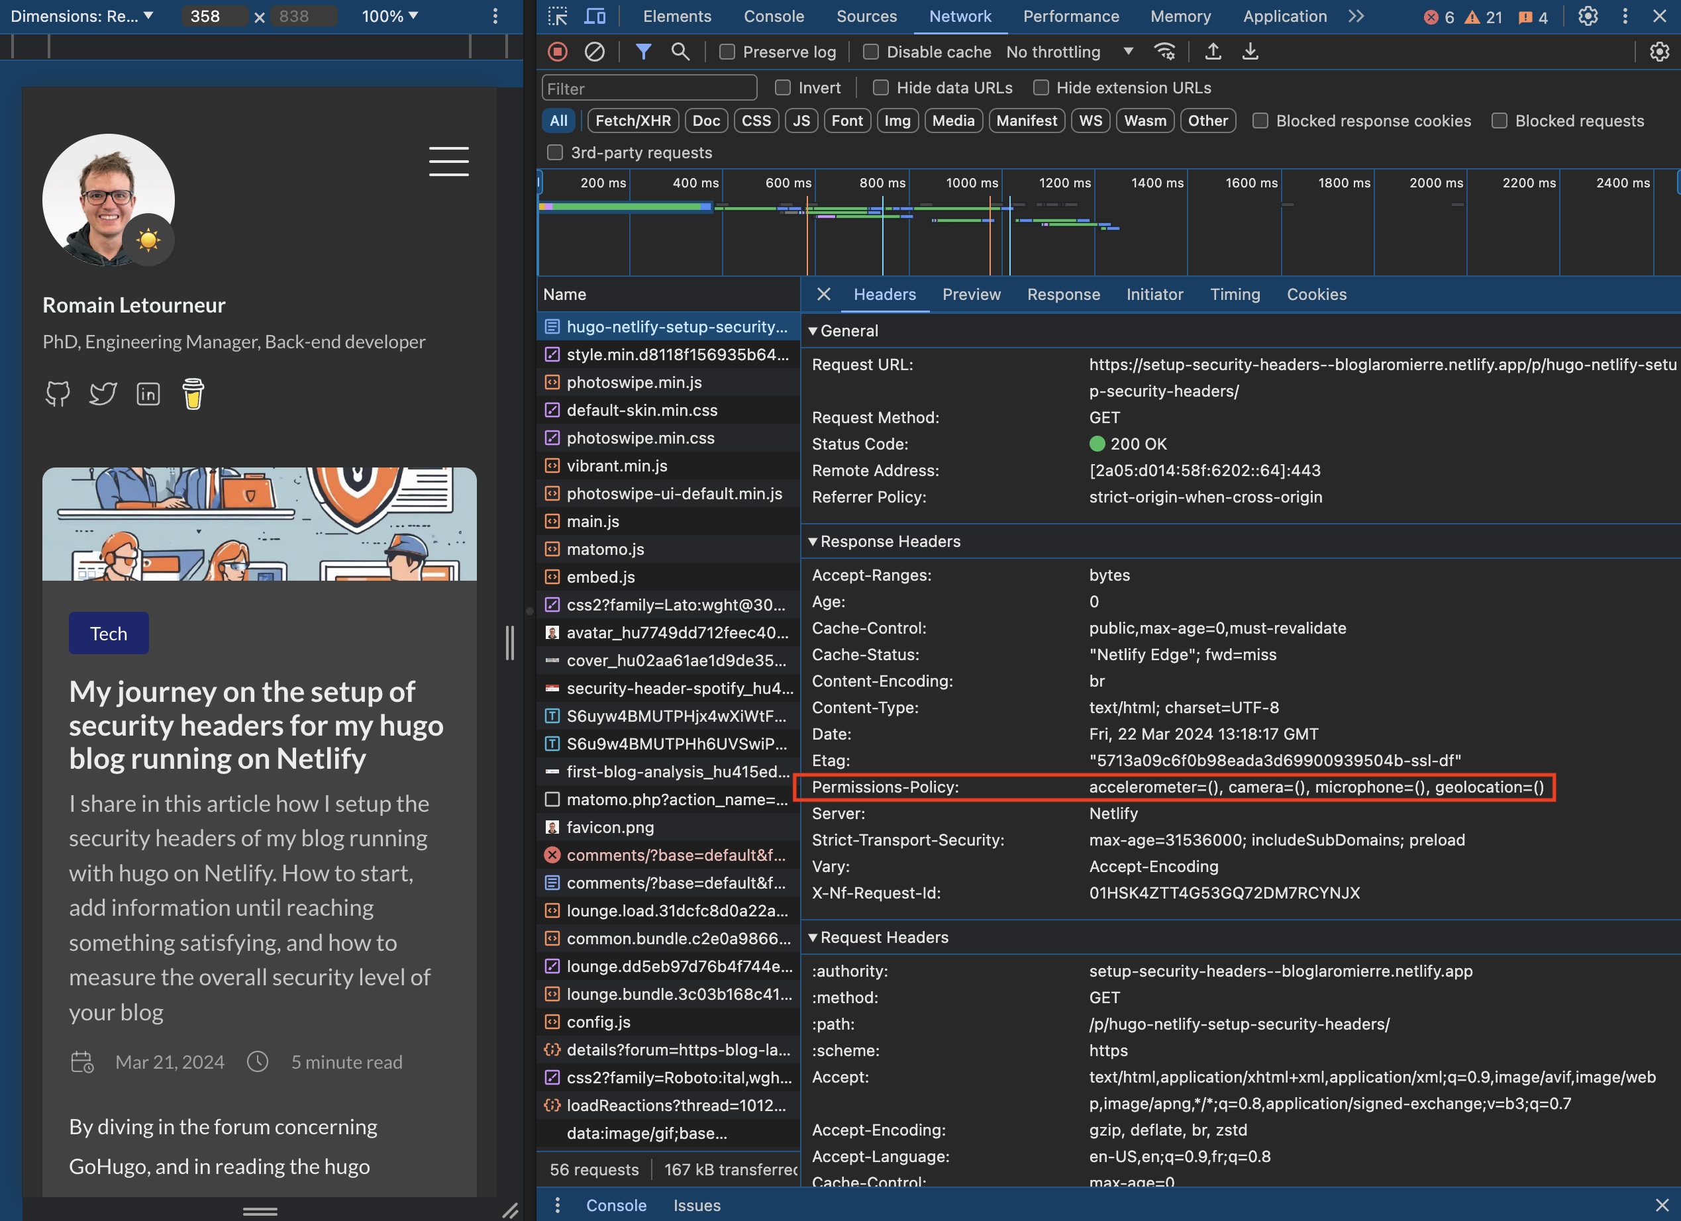Collapse the Response Headers section
This screenshot has width=1681, height=1221.
[x=885, y=542]
